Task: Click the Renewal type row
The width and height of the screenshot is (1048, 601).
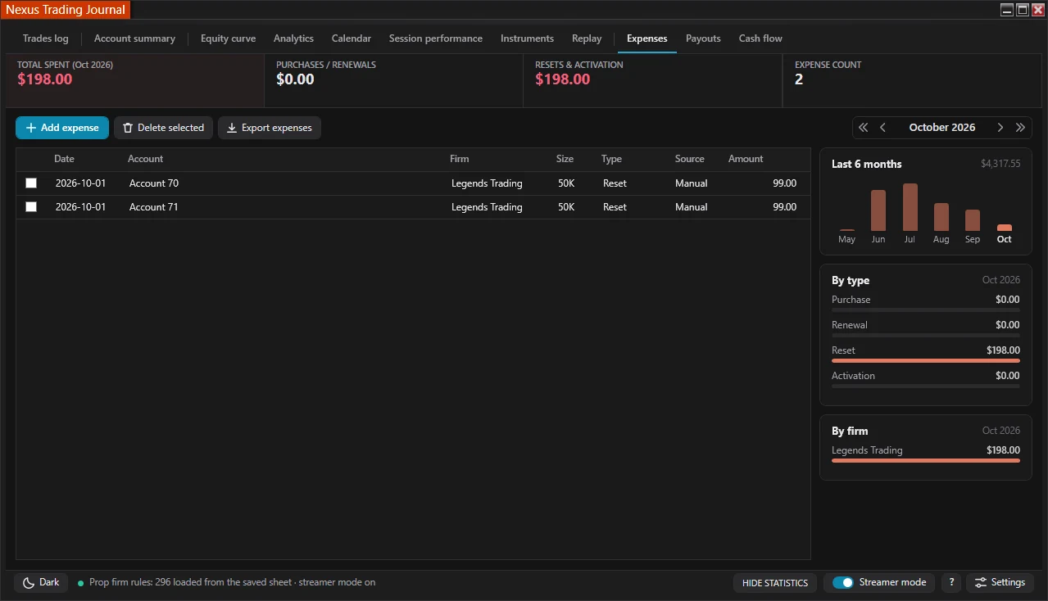Action: [926, 328]
